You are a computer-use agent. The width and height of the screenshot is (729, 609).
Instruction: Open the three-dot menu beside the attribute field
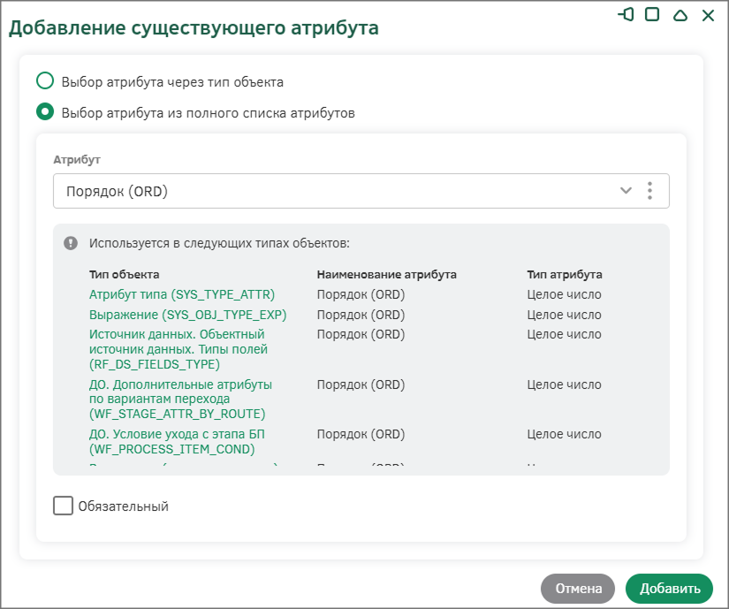[x=649, y=191]
